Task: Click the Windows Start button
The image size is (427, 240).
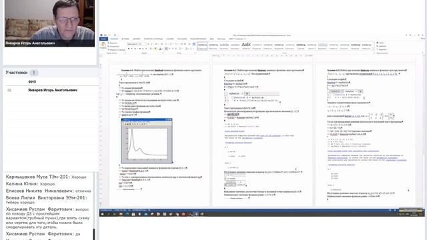Action: (102, 214)
